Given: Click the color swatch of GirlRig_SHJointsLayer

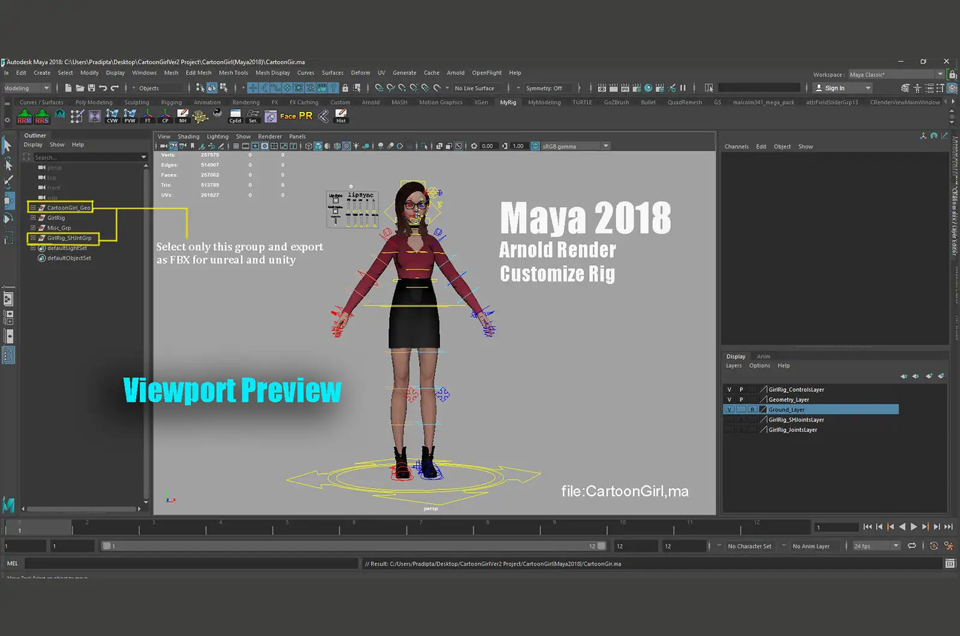Looking at the screenshot, I should click(x=763, y=420).
